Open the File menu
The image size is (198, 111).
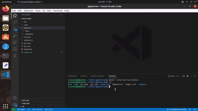pos(14,11)
